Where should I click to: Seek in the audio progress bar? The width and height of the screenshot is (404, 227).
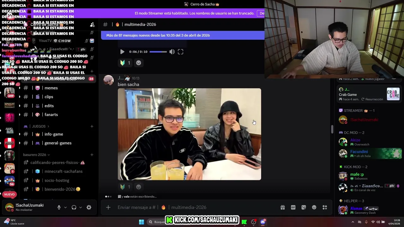pos(158,52)
